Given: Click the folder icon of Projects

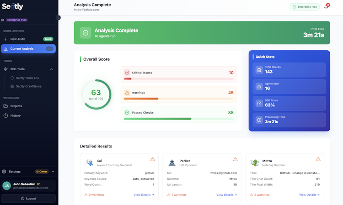Looking at the screenshot, I should pos(5,106).
